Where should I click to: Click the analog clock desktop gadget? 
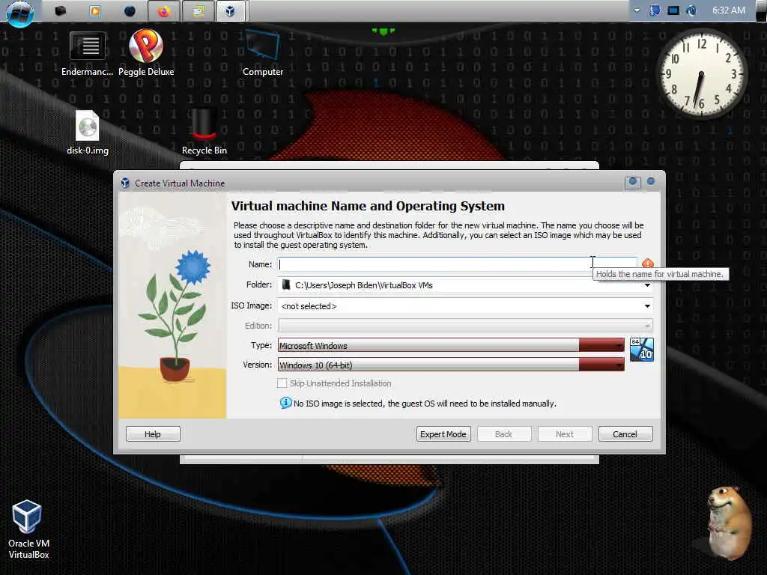click(701, 74)
